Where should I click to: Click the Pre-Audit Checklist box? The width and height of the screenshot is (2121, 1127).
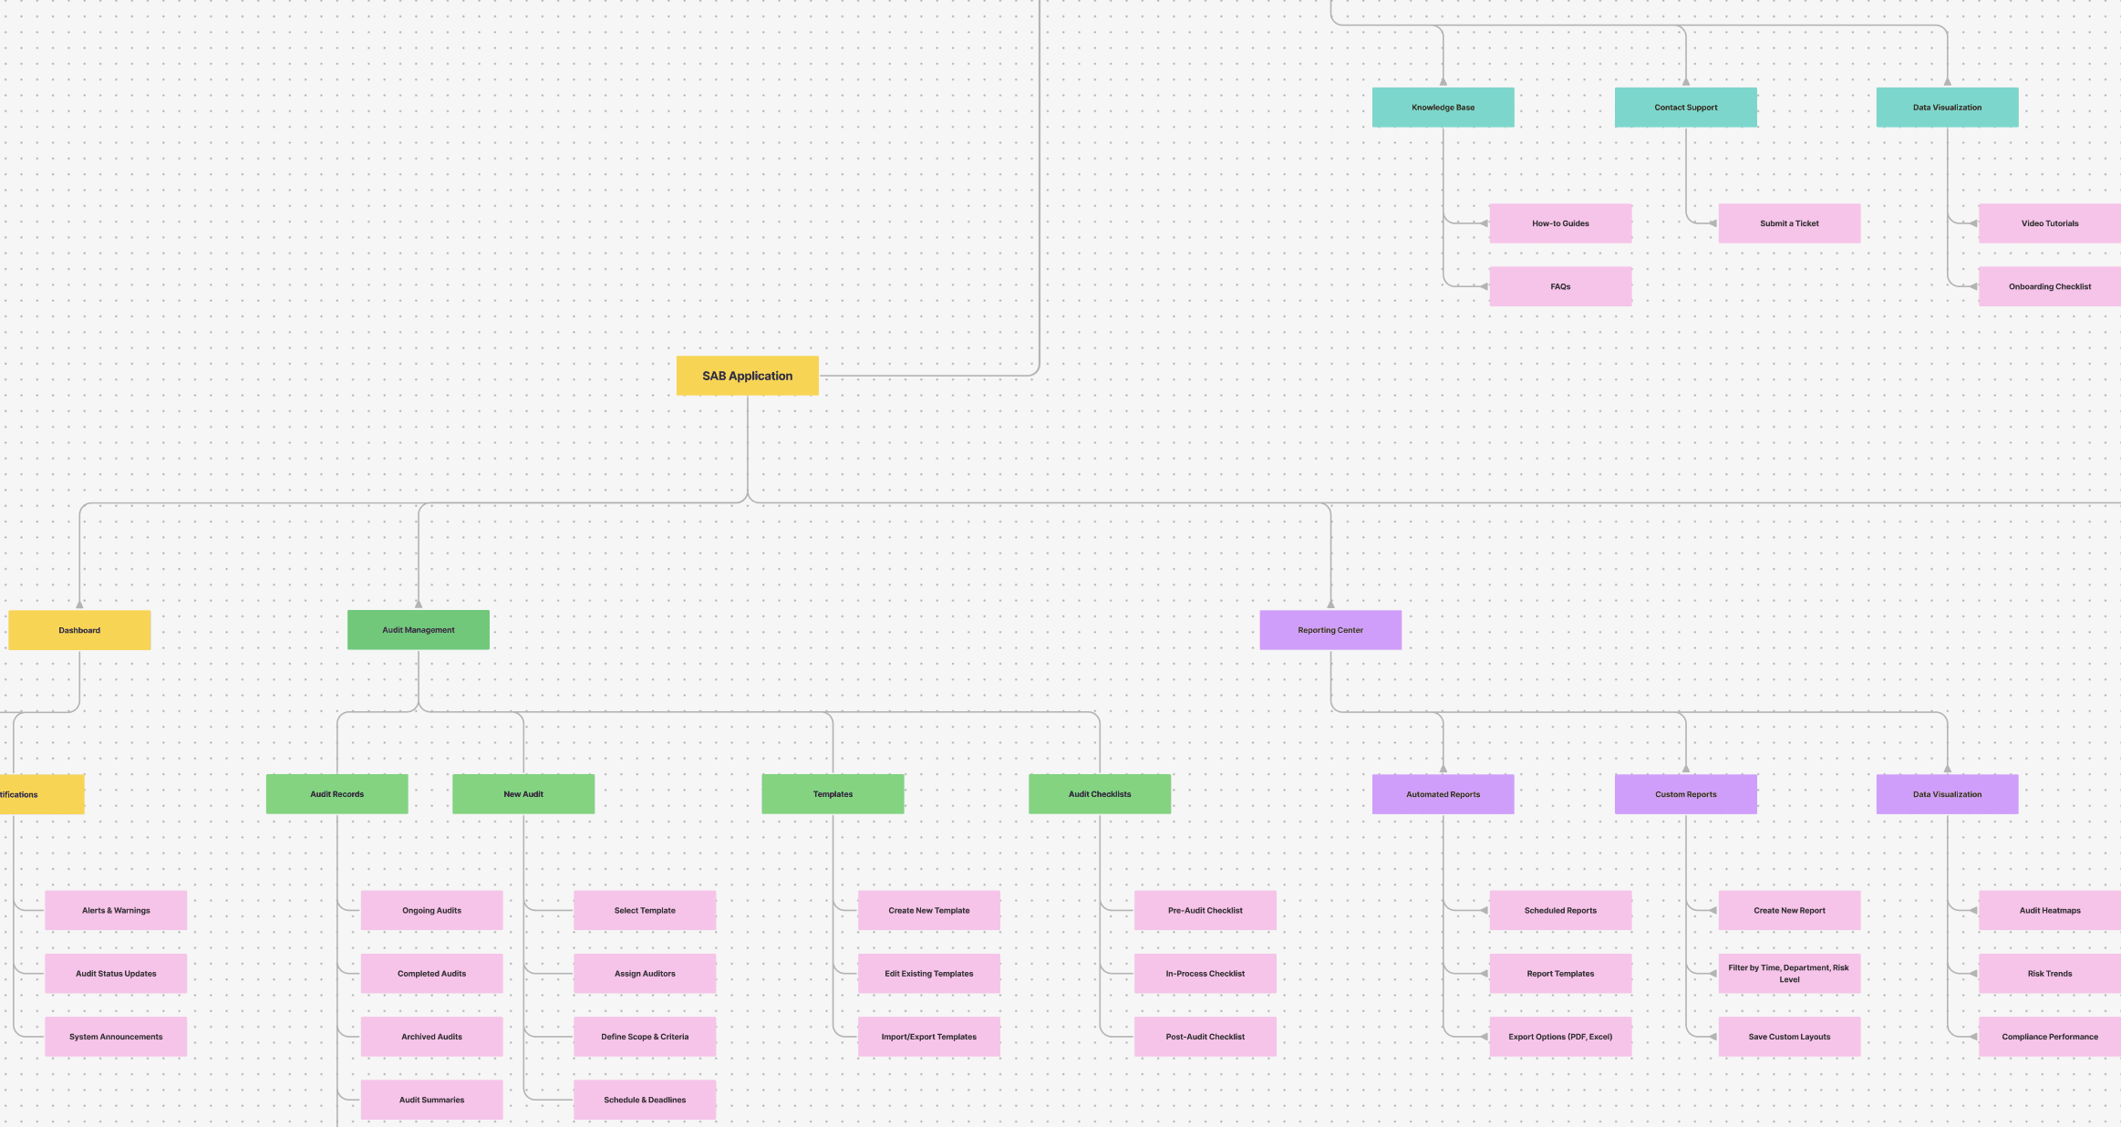coord(1205,910)
